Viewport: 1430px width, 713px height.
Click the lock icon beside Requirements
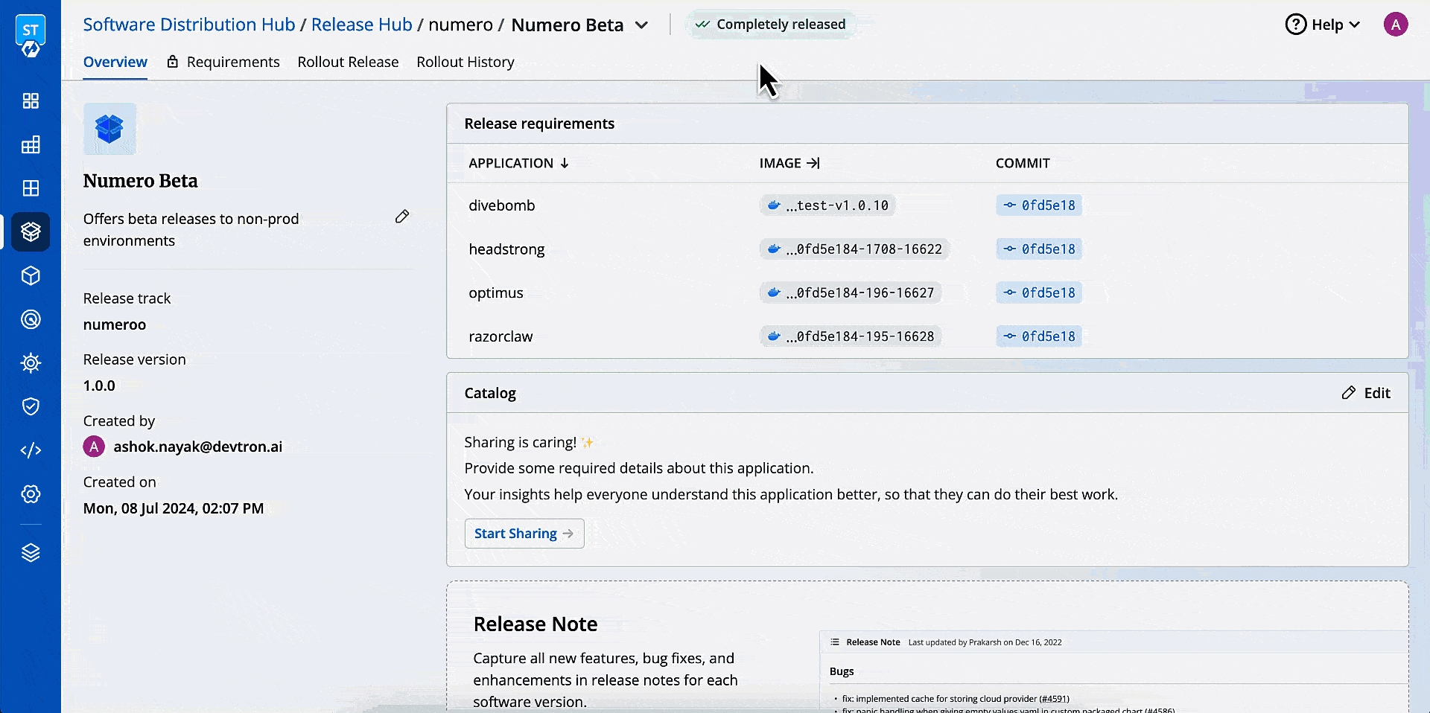click(x=173, y=62)
